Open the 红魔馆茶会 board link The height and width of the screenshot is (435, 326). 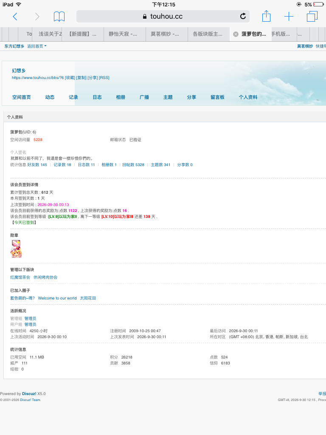click(20, 277)
